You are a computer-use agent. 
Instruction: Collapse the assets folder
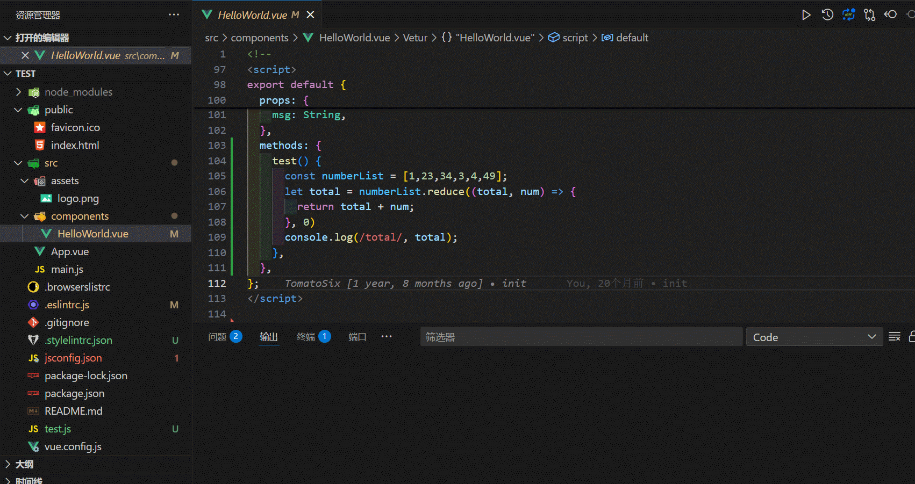tap(25, 180)
